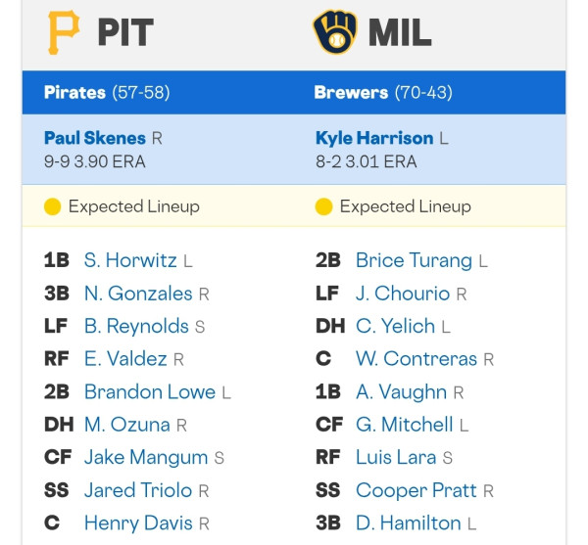Click the Pittsburgh Pirates P logo

(x=64, y=32)
